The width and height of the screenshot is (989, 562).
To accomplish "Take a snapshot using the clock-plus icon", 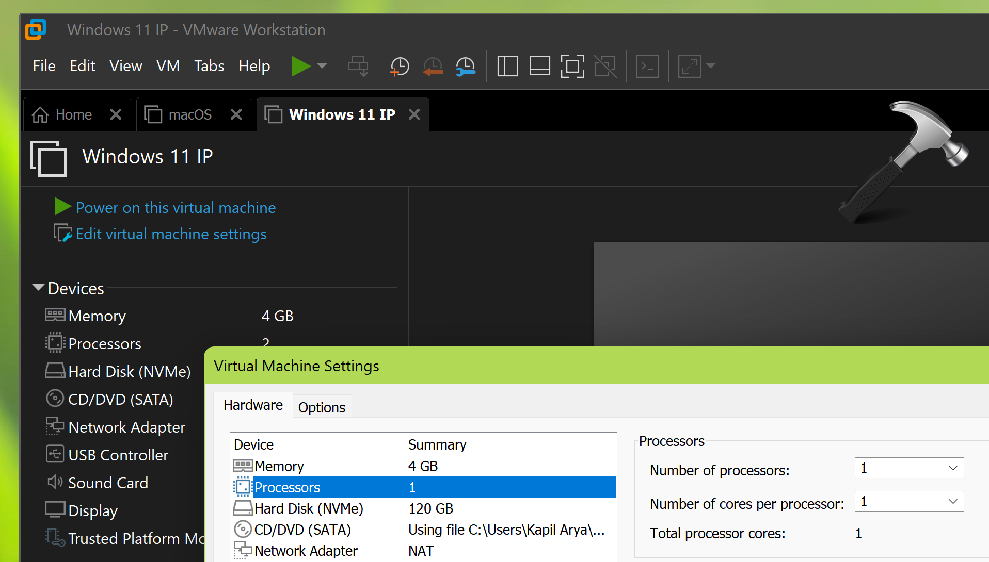I will (x=399, y=66).
